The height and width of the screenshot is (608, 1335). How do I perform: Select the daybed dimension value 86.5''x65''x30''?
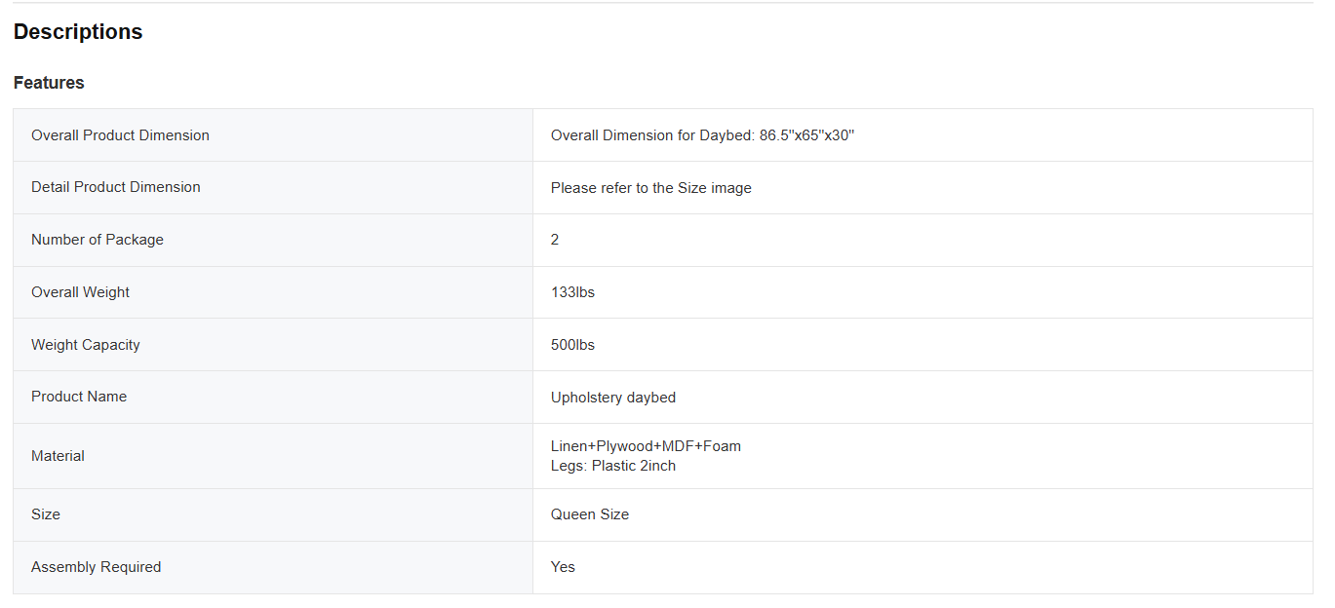806,135
